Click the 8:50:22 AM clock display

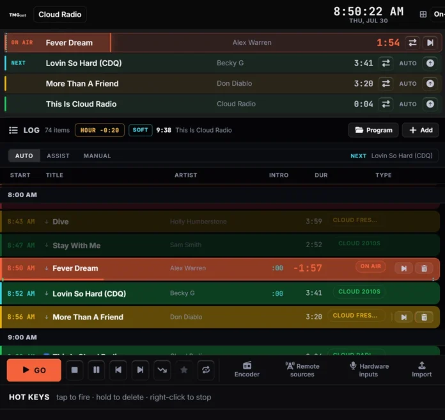[368, 12]
